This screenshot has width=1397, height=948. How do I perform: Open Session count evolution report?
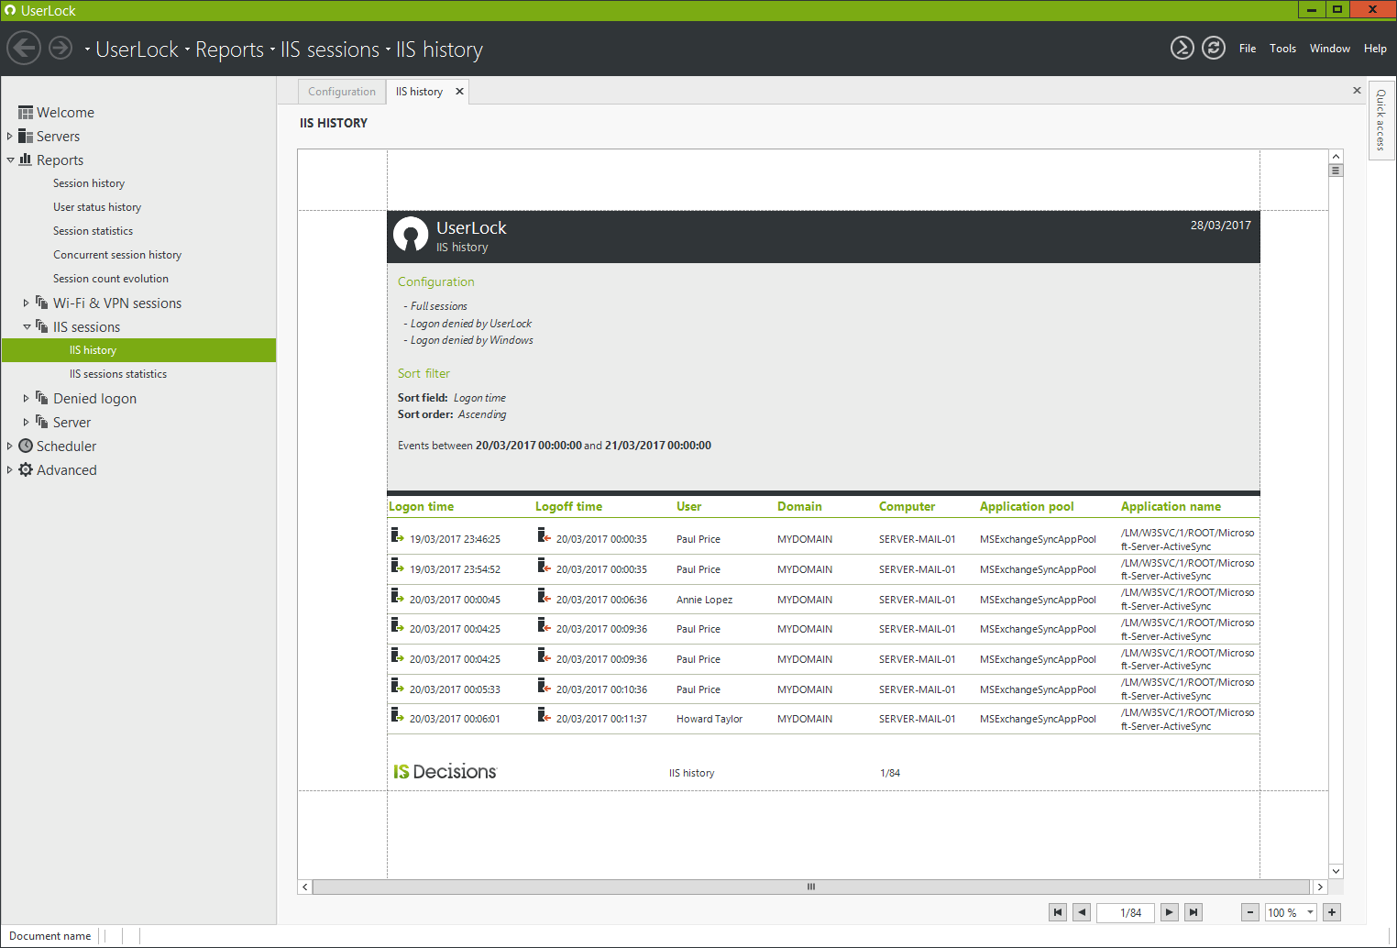tap(111, 279)
